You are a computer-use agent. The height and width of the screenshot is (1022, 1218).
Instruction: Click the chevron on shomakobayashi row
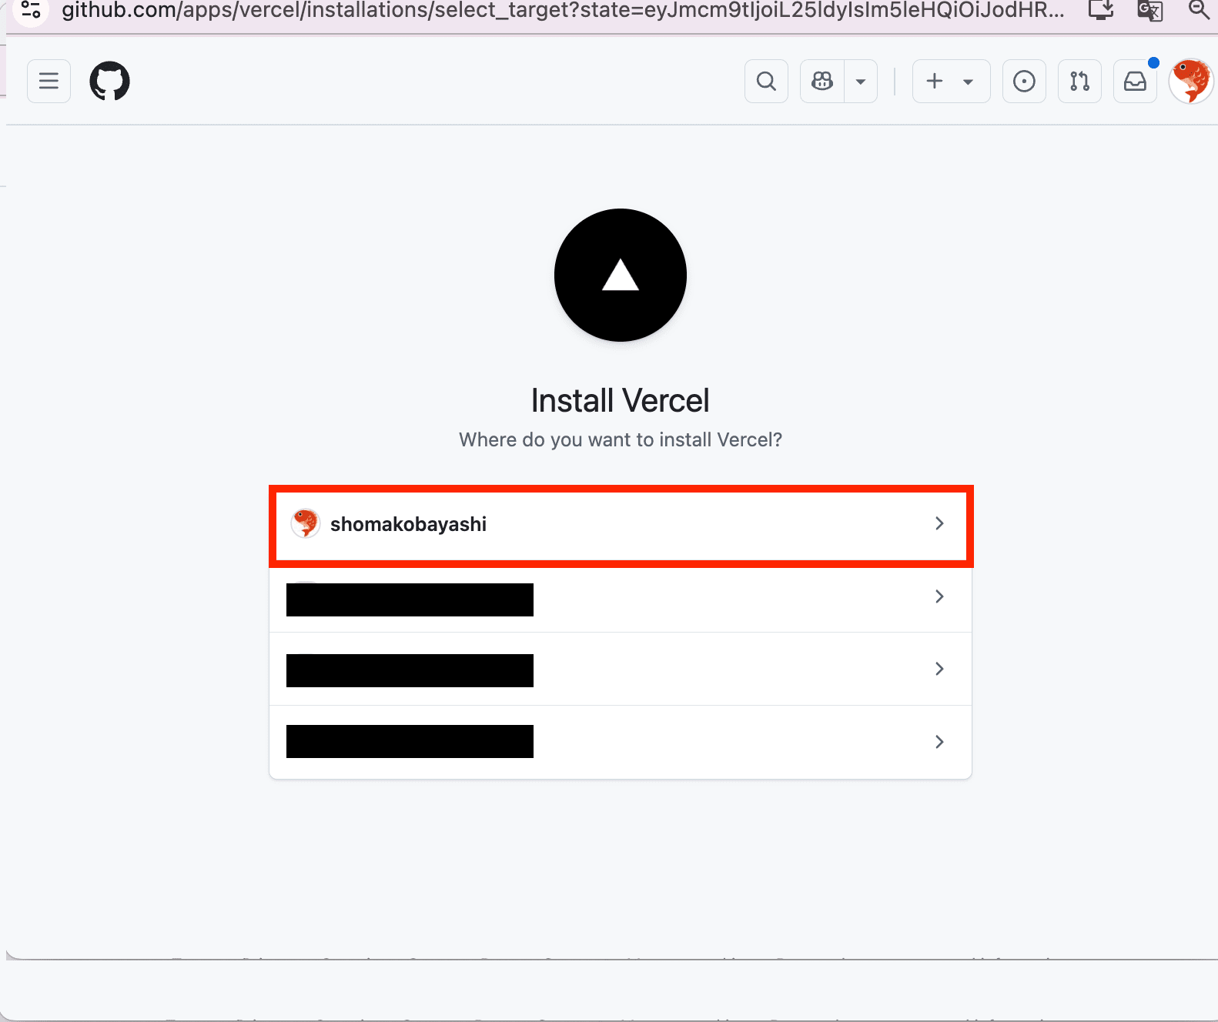(939, 523)
